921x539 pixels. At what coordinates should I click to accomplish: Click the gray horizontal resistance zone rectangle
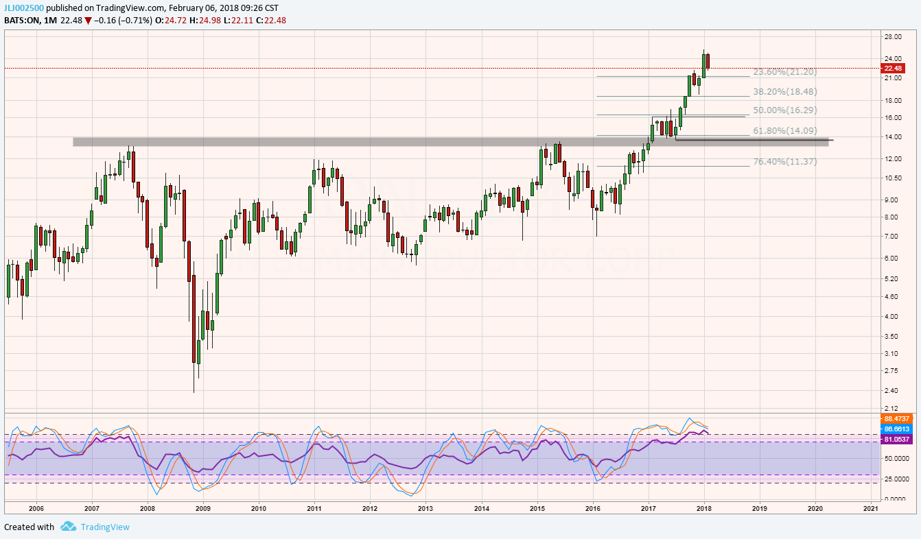(451, 141)
